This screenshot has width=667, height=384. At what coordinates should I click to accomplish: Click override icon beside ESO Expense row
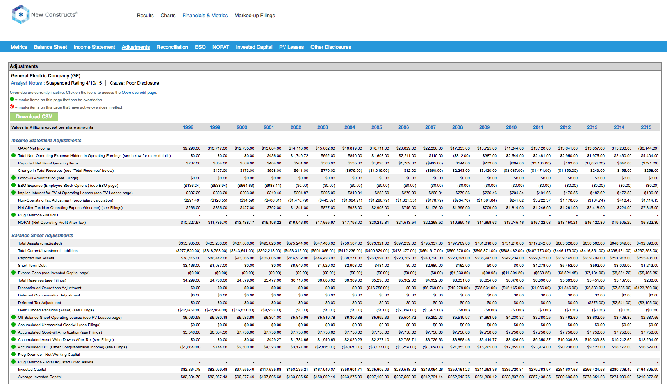(14, 185)
